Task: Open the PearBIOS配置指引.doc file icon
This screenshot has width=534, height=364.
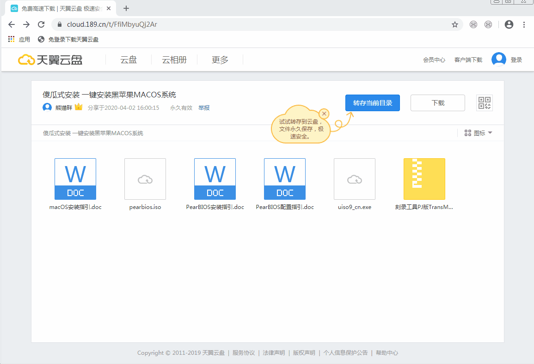Action: (285, 179)
